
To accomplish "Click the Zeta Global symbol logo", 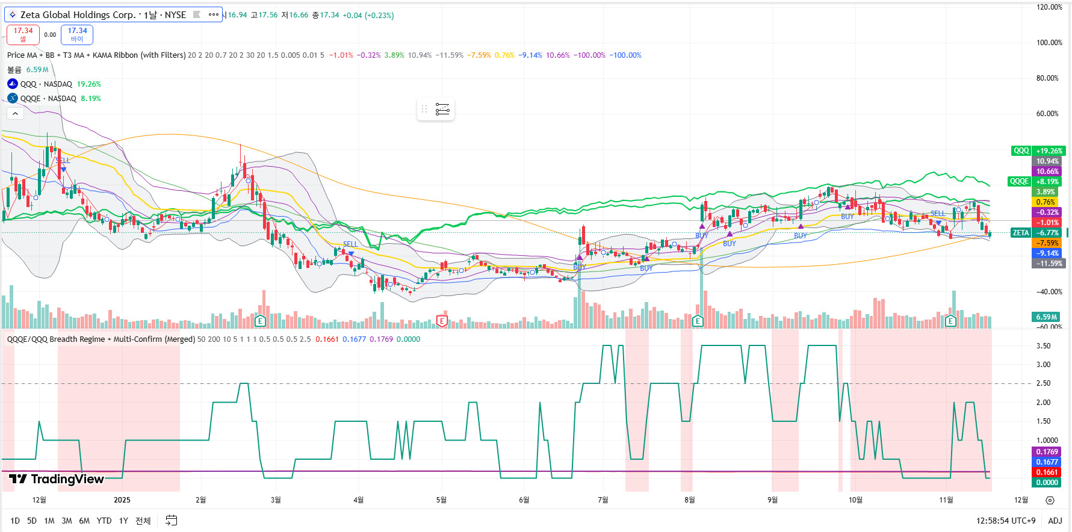I will 13,14.
